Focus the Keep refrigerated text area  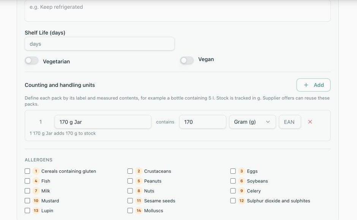pos(178,11)
